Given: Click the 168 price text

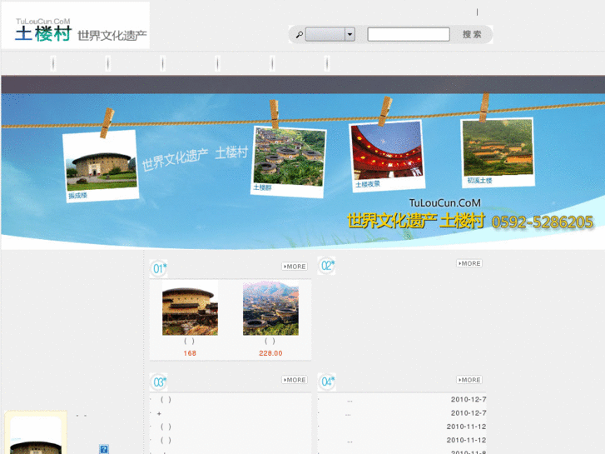Looking at the screenshot, I should 190,353.
